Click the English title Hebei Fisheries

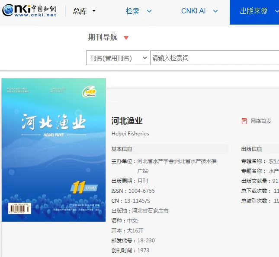pyautogui.click(x=130, y=133)
